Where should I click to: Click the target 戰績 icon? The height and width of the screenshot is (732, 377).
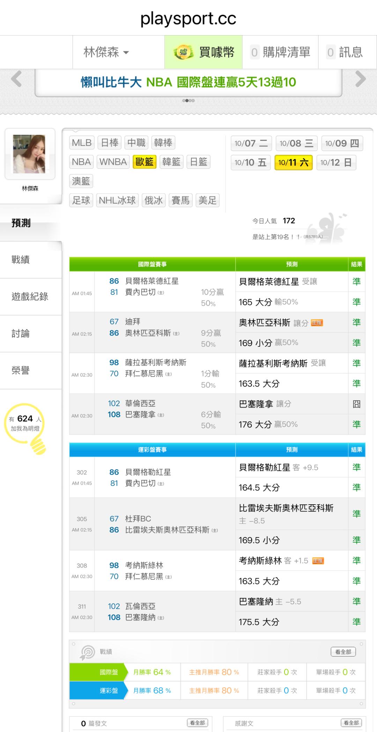click(x=88, y=652)
